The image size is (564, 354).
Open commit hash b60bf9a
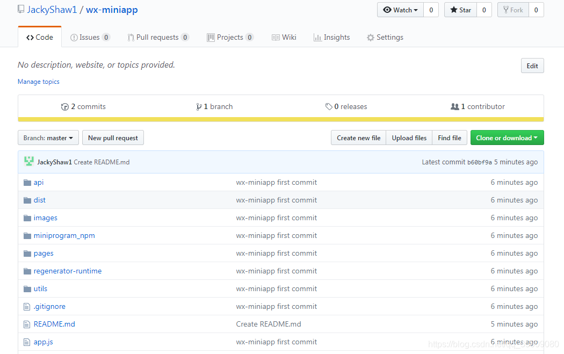480,162
